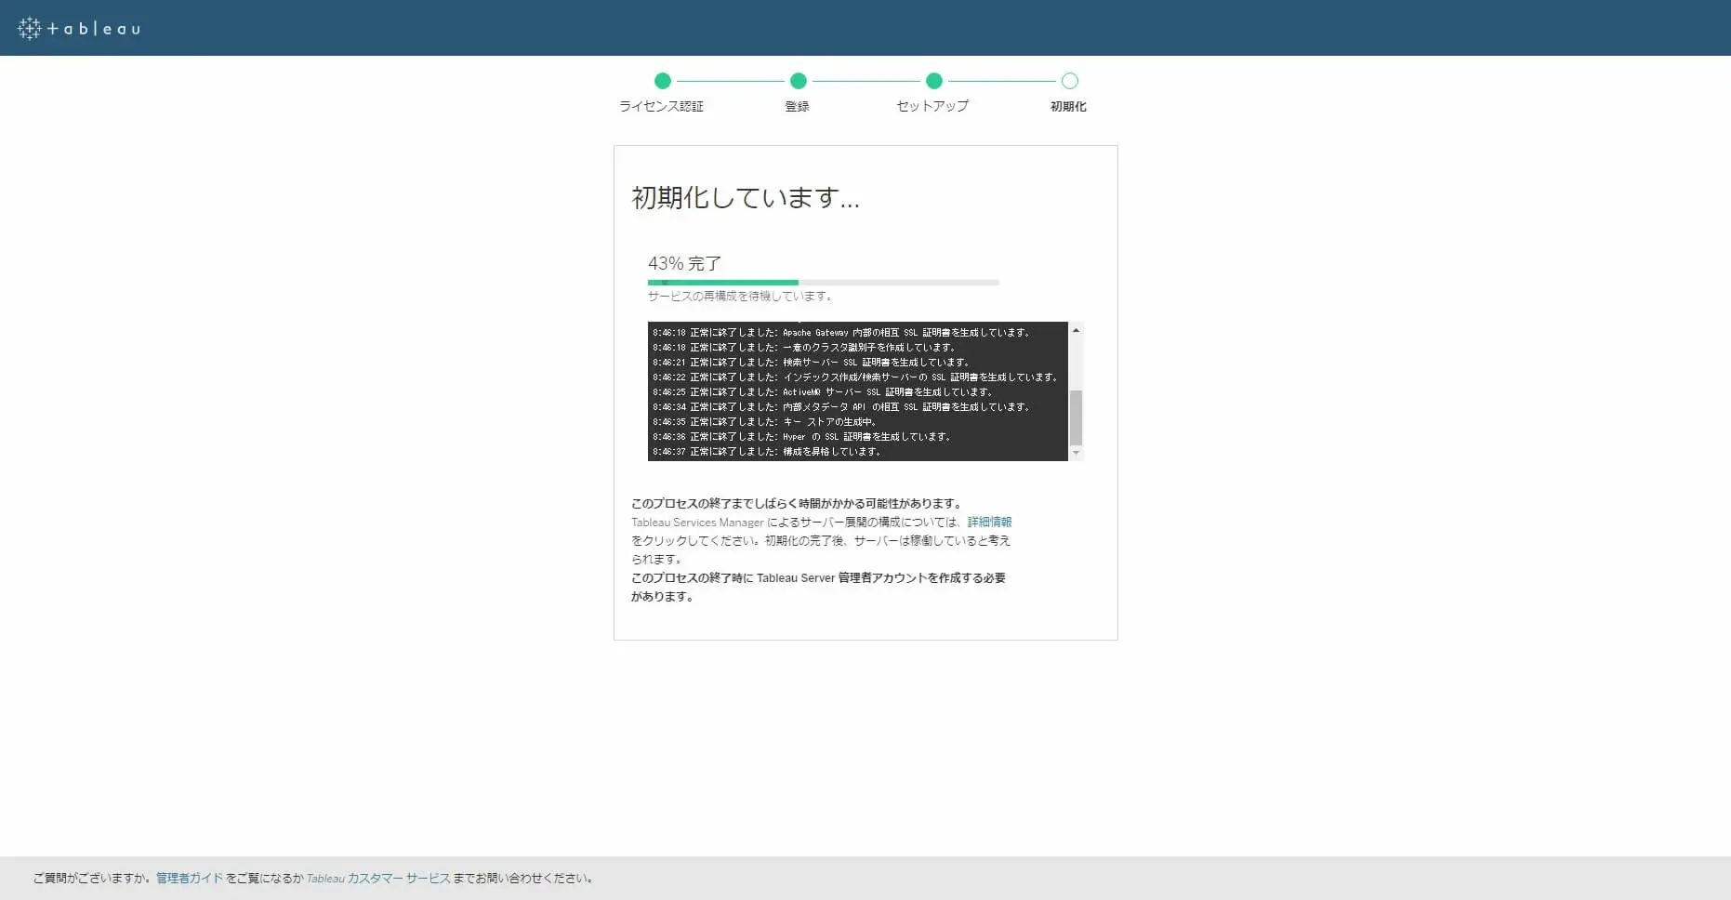Viewport: 1731px width, 900px height.
Task: Click the 初期化しています... heading
Action: 746,197
